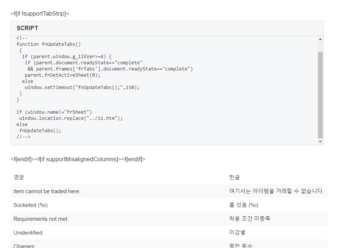Click the supportTabStrip conditional comment text
The height and width of the screenshot is (248, 342).
pos(39,13)
